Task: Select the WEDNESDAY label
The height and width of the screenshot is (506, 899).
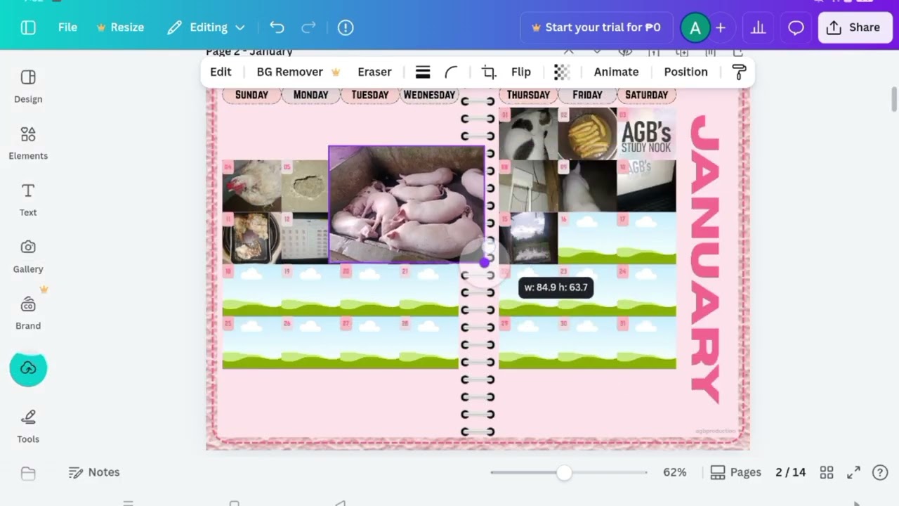Action: coord(429,95)
